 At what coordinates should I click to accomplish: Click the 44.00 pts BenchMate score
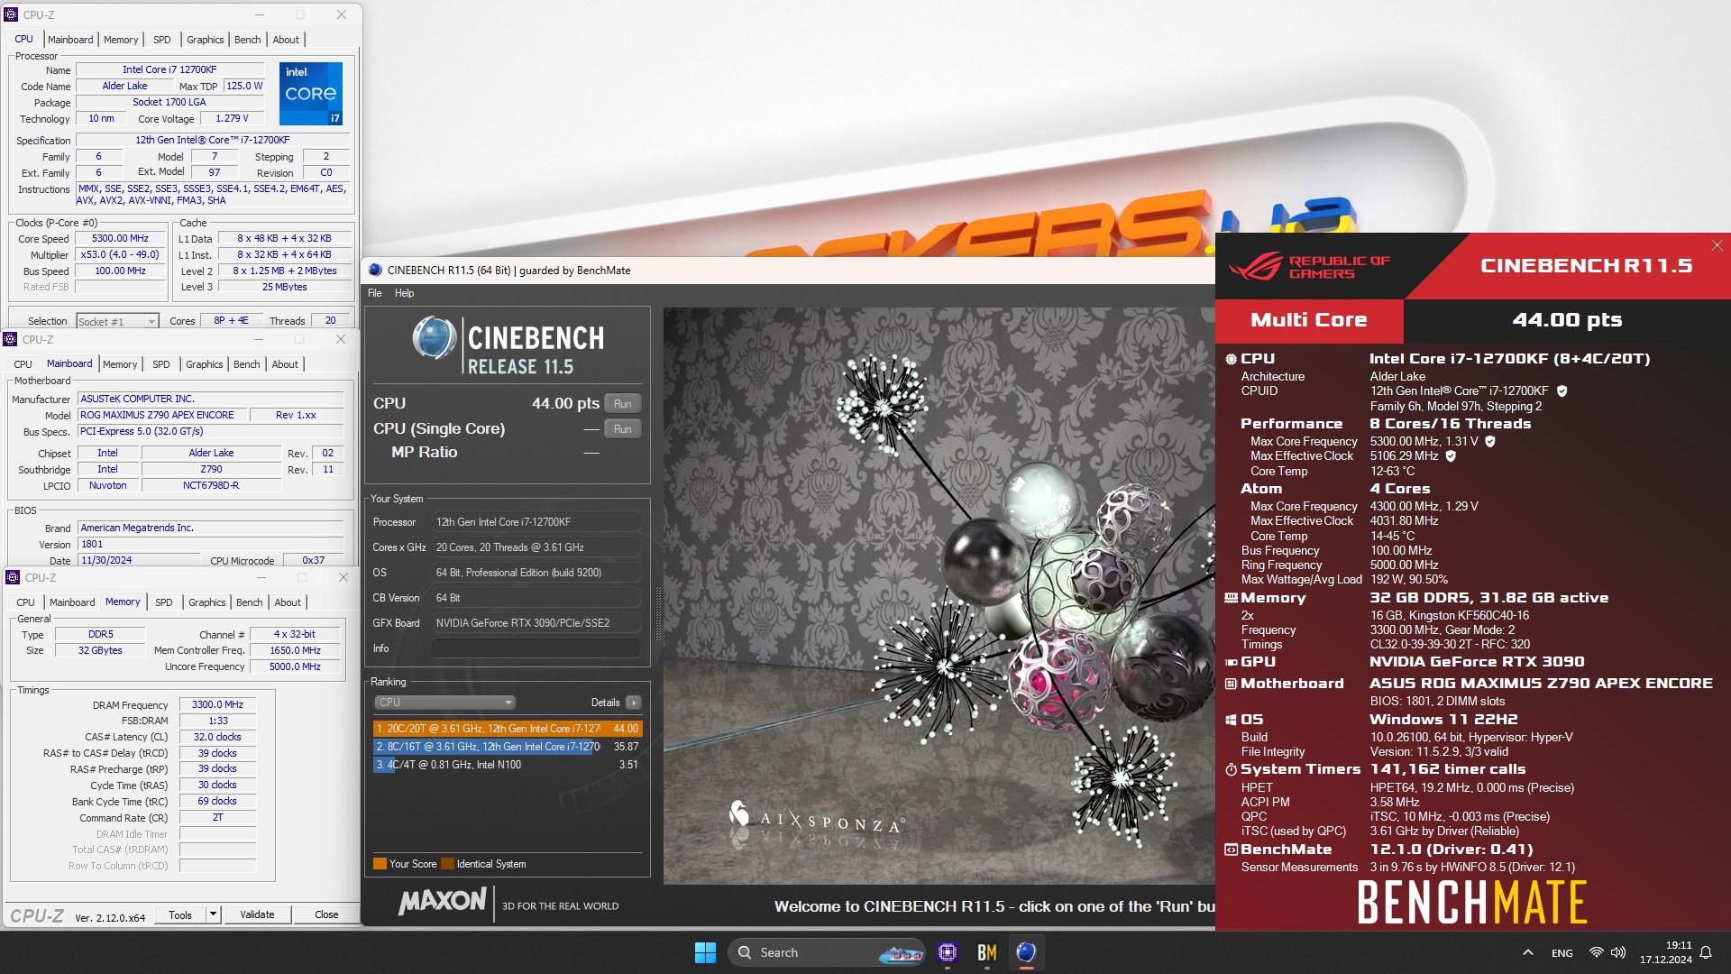(x=1567, y=320)
